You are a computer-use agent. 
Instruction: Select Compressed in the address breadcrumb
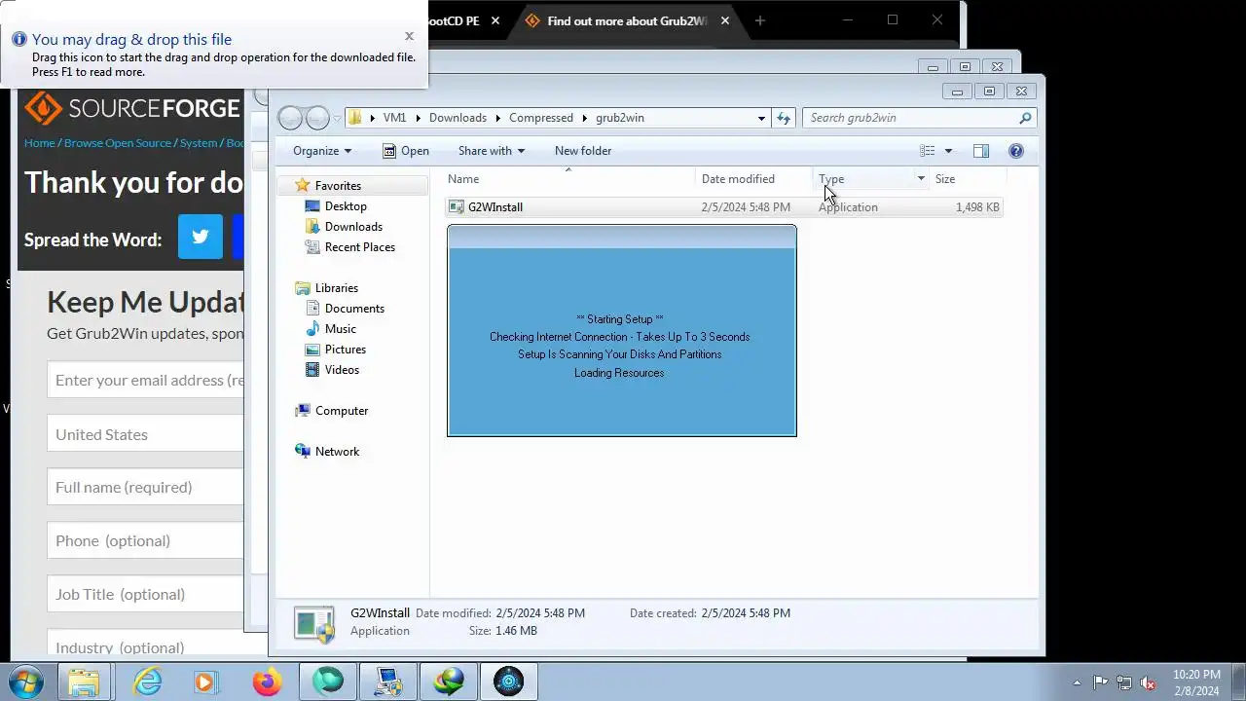541,118
